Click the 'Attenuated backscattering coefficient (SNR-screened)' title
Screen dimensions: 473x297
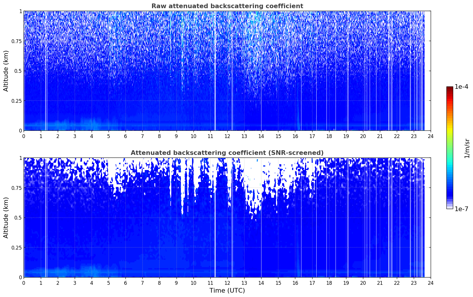(x=227, y=153)
